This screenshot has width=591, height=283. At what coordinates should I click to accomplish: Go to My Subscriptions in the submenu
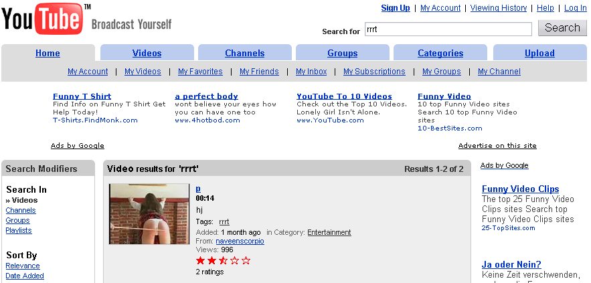[x=374, y=72]
